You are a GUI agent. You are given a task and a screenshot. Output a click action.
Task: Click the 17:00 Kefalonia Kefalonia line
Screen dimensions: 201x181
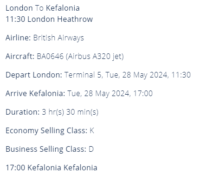point(52,168)
